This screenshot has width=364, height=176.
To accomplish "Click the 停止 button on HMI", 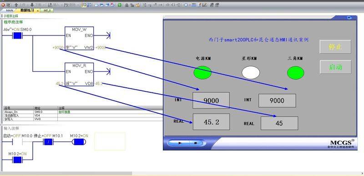I will (x=335, y=47).
